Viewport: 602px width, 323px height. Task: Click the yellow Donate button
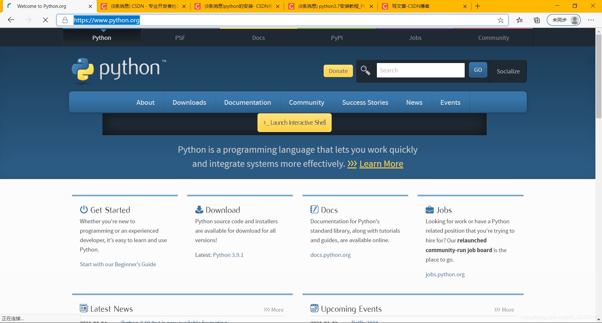[338, 71]
